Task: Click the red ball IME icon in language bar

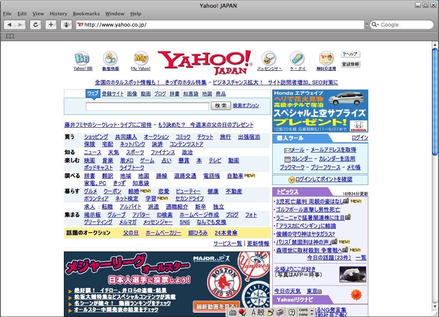Action: click(x=243, y=312)
